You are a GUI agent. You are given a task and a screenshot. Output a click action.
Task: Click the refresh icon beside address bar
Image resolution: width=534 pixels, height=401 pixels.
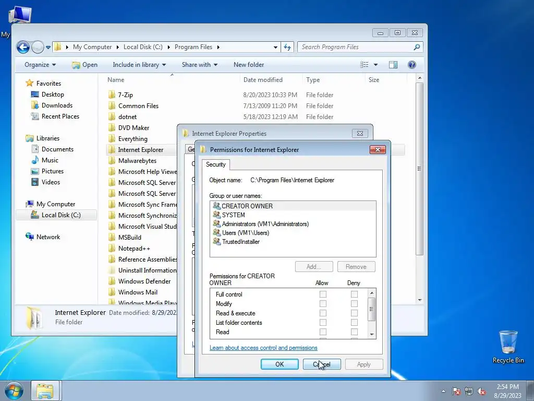287,47
